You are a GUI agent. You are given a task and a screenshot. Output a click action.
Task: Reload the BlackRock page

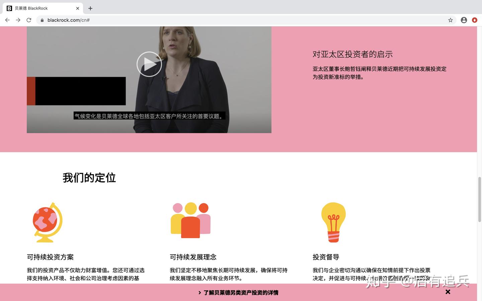[29, 20]
